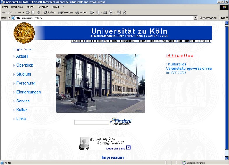
Task: Click the Finden! search button
Action: click(x=121, y=121)
